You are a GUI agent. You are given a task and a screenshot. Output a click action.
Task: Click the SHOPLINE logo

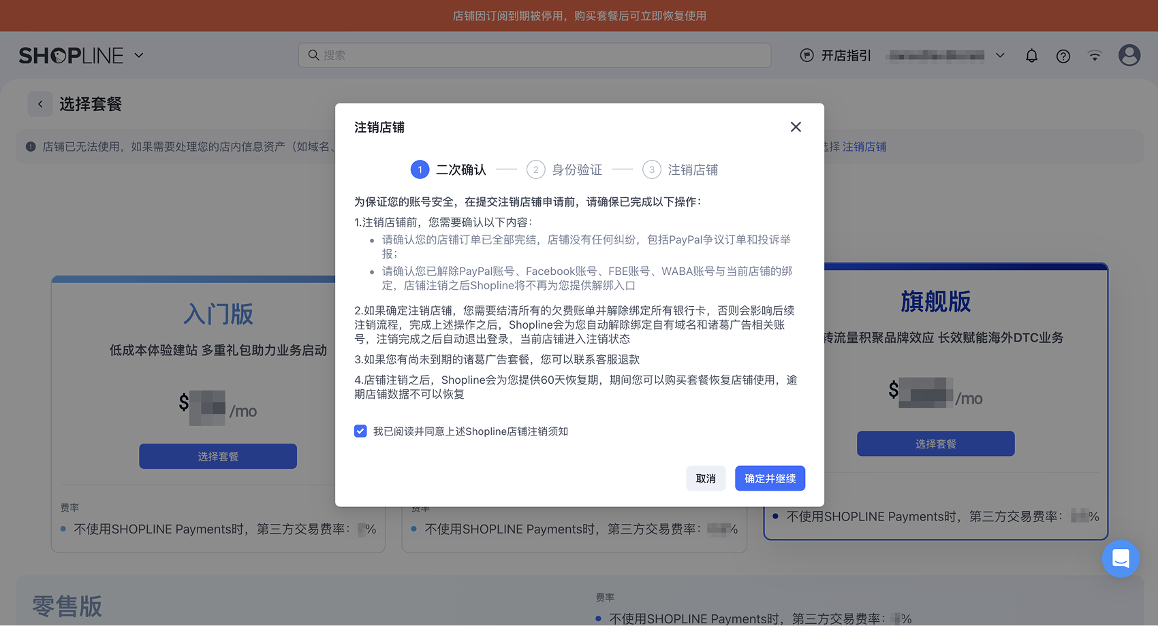point(72,55)
